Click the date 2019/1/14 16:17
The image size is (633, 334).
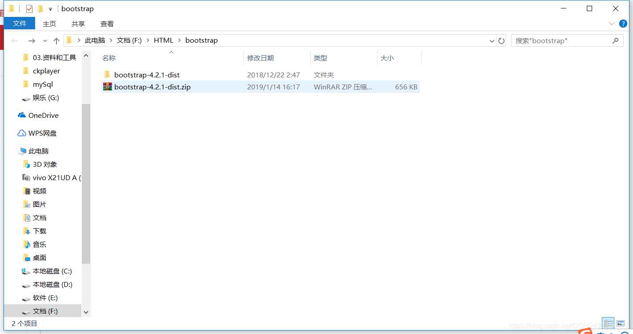click(273, 87)
